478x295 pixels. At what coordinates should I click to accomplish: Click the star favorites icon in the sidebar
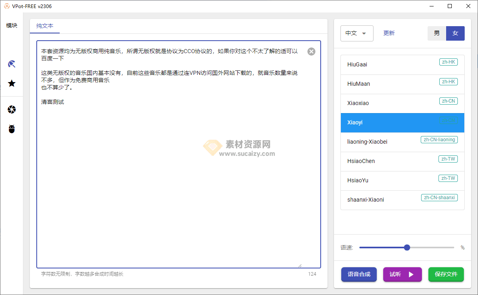[12, 83]
